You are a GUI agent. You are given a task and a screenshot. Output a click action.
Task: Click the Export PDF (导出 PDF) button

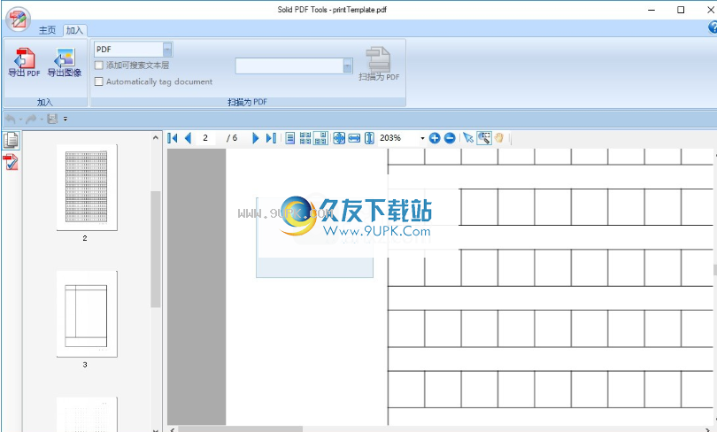click(x=24, y=62)
